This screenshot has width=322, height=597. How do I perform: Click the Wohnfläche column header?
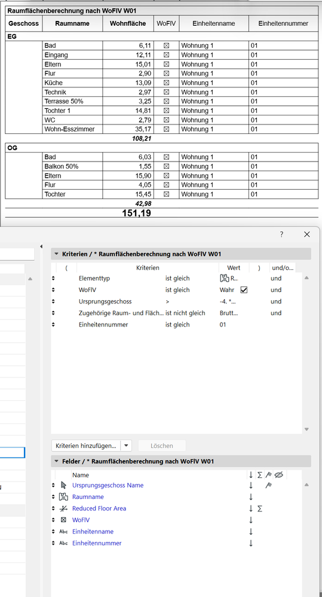pyautogui.click(x=128, y=23)
